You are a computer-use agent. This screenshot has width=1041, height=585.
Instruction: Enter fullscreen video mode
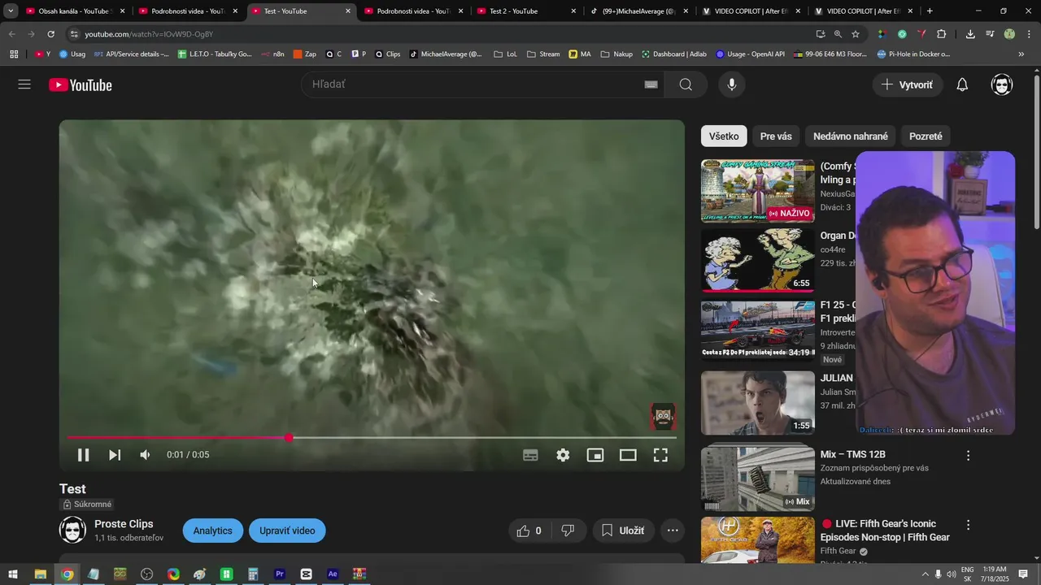coord(660,455)
